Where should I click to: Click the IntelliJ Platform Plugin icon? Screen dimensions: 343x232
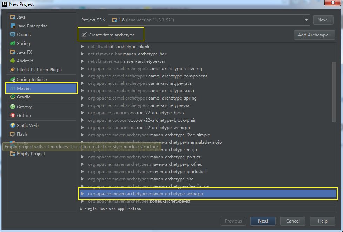[x=13, y=69]
